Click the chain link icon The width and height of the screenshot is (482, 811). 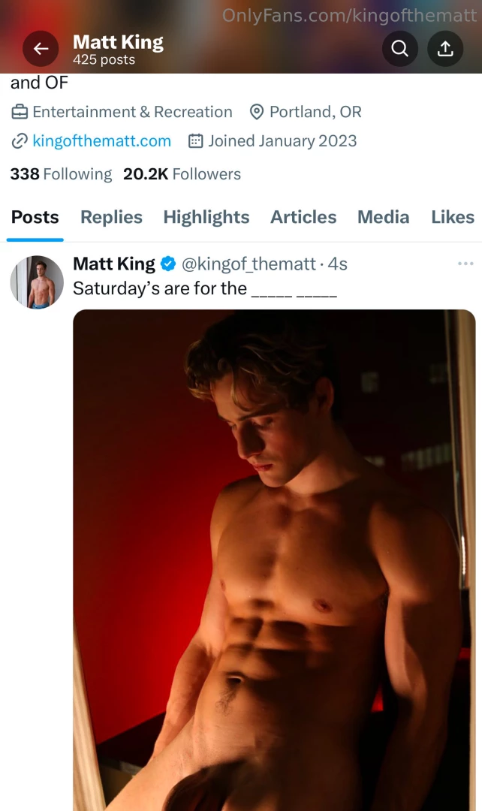20,141
